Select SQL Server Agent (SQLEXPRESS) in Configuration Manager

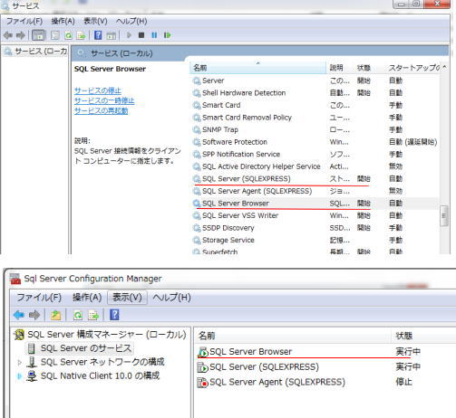click(325, 383)
